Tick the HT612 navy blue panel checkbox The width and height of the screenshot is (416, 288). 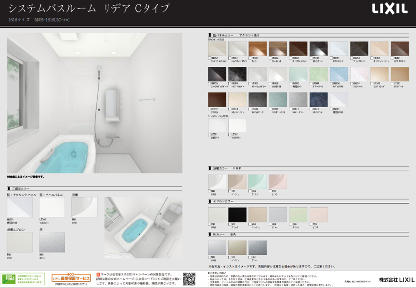(311, 109)
